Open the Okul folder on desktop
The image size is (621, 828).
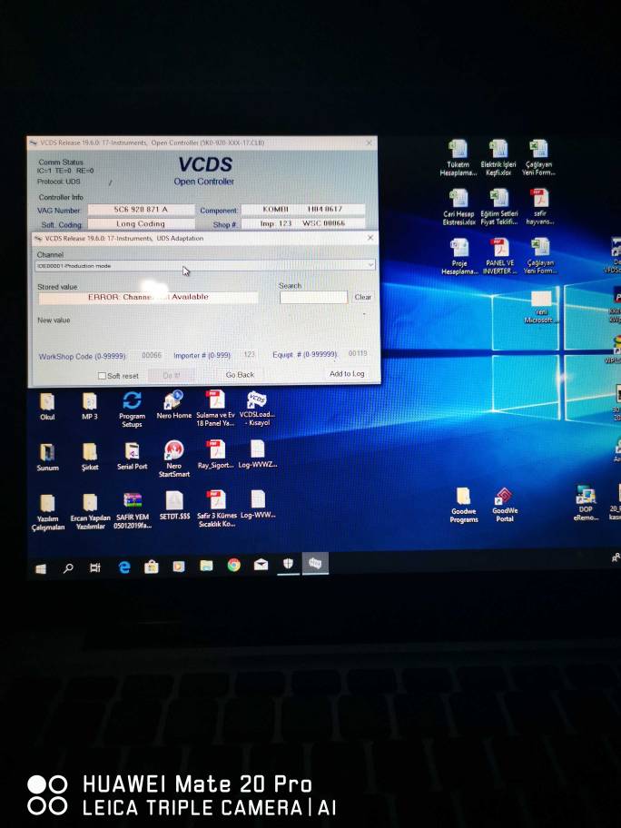coord(47,407)
